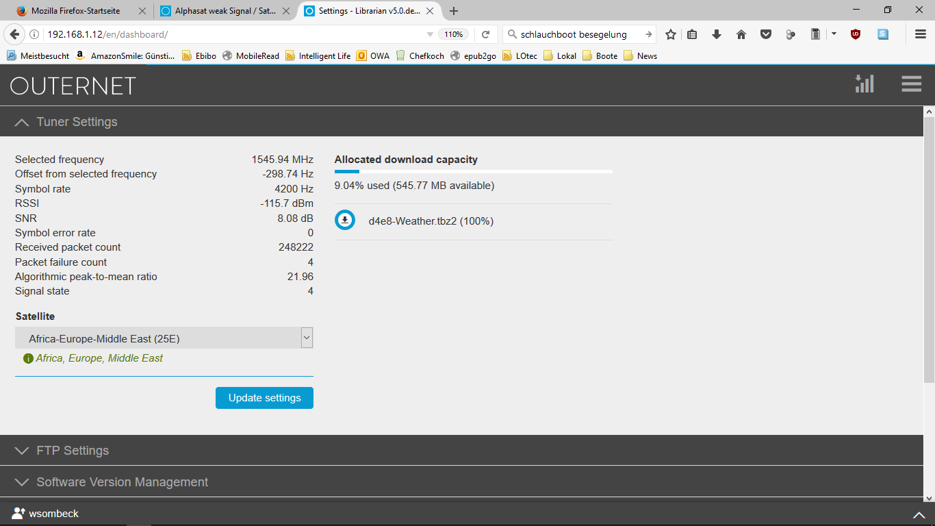The image size is (935, 526).
Task: Close the Alphasat weak Signal tab
Action: tap(287, 11)
